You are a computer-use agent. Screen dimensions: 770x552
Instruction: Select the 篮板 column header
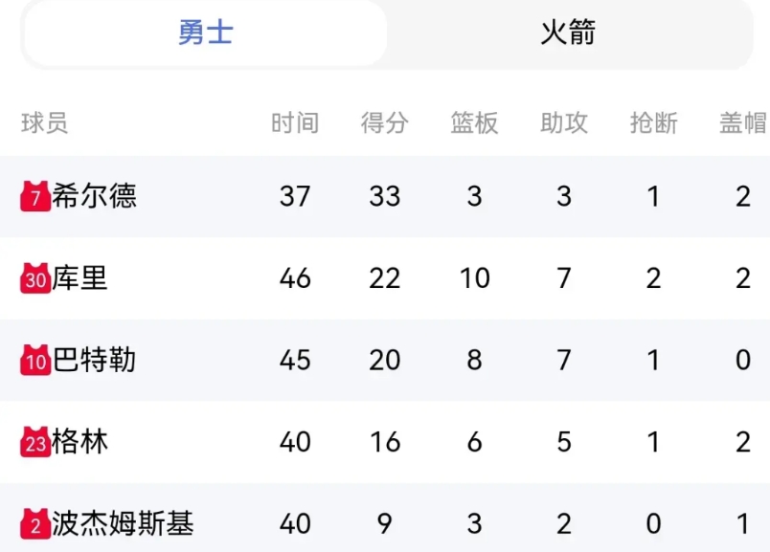474,122
